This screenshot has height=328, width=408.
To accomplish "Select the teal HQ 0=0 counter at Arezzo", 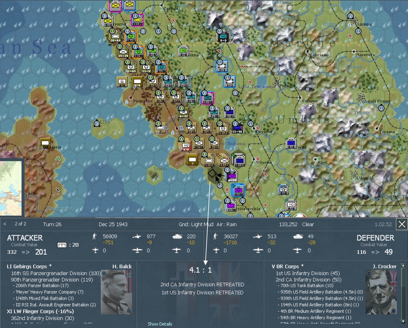I will click(224, 37).
